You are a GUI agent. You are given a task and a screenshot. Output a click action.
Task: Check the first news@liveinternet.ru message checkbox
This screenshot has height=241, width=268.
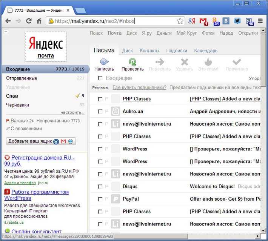(100, 124)
